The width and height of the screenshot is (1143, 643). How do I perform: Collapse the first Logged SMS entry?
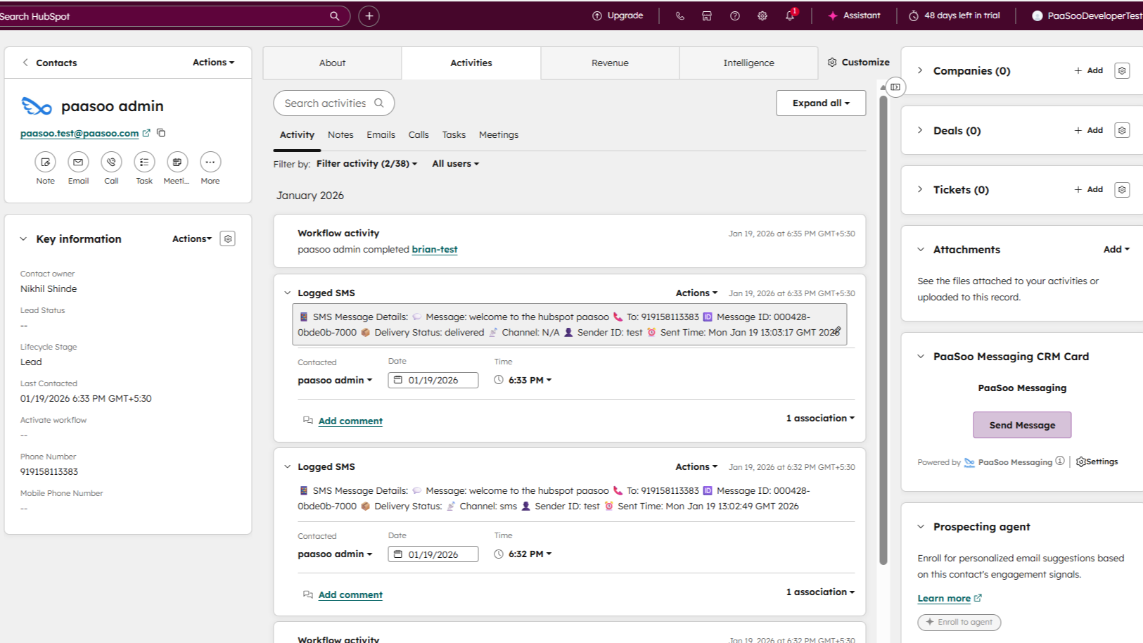pos(287,293)
